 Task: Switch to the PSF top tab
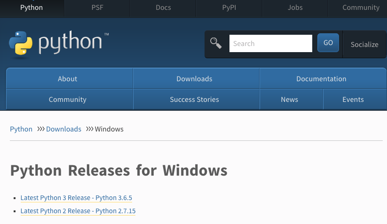coord(97,8)
